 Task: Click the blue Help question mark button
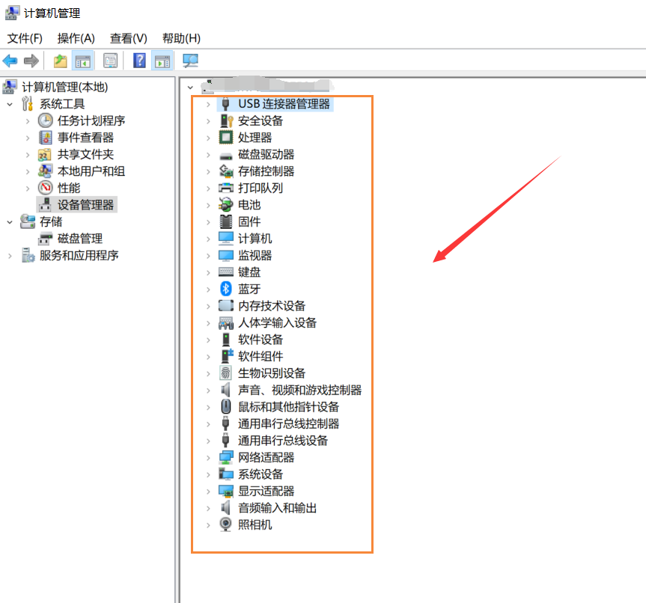tap(139, 61)
